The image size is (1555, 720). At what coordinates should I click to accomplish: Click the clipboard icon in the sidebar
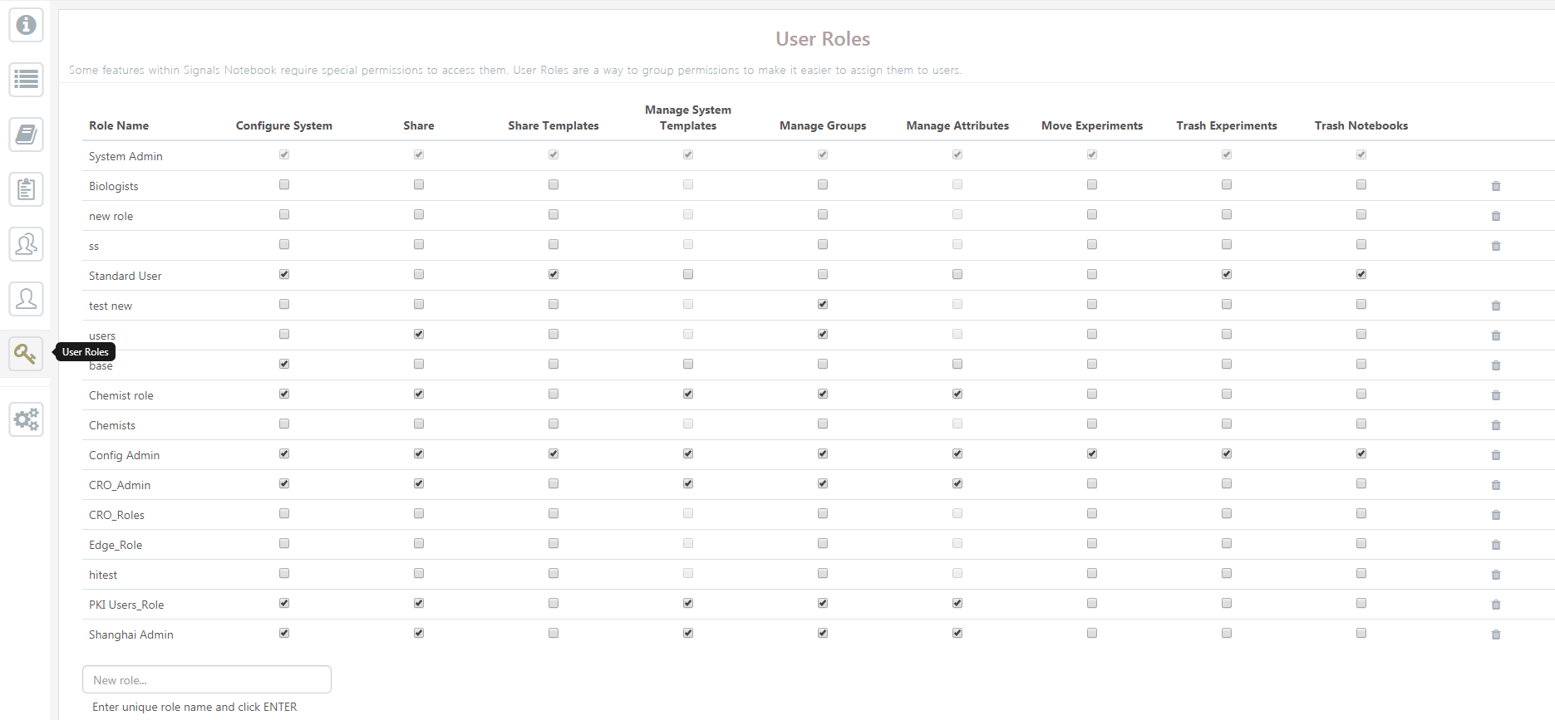pos(26,189)
